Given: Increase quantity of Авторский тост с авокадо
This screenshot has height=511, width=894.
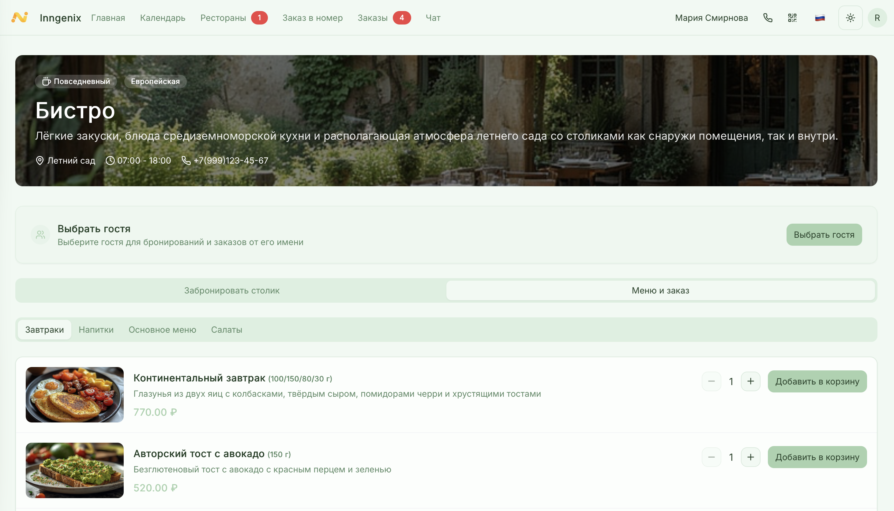Looking at the screenshot, I should click(x=750, y=457).
